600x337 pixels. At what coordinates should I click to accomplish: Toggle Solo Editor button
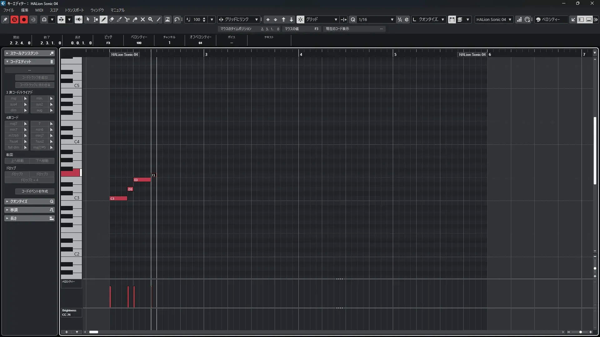pos(14,19)
